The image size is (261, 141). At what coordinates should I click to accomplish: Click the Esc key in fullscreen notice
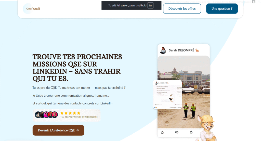point(150,5)
